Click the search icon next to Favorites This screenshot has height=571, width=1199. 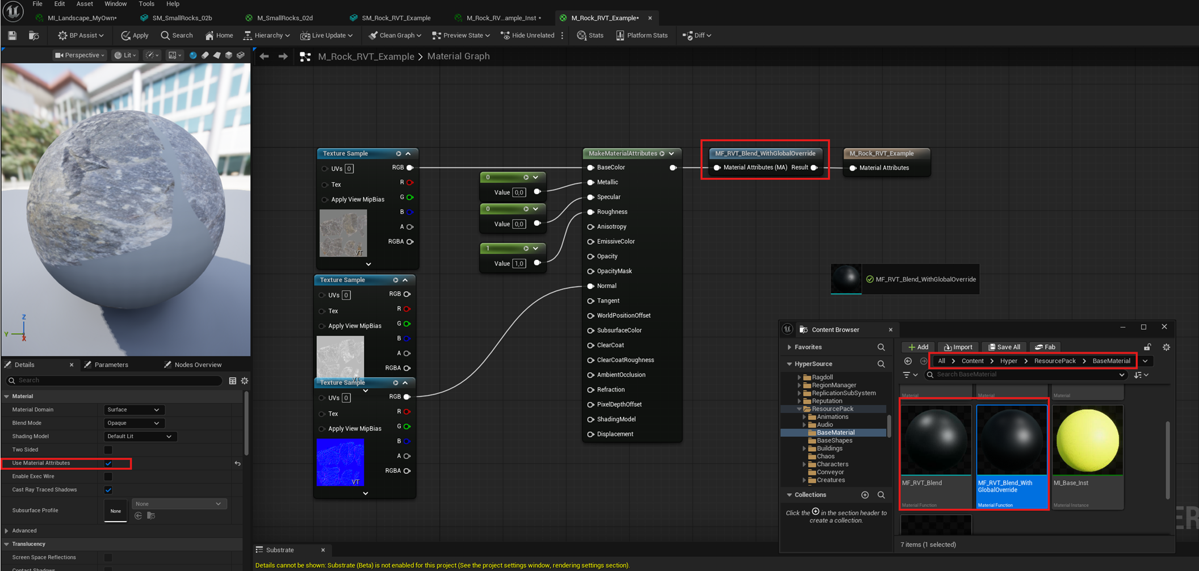[x=881, y=347]
